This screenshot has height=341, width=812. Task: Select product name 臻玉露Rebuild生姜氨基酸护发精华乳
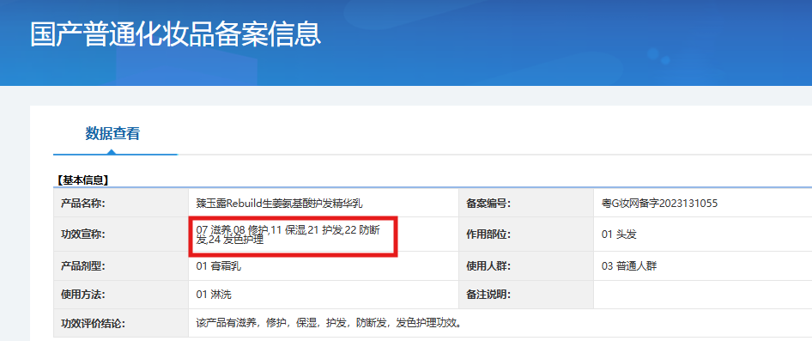click(x=280, y=204)
